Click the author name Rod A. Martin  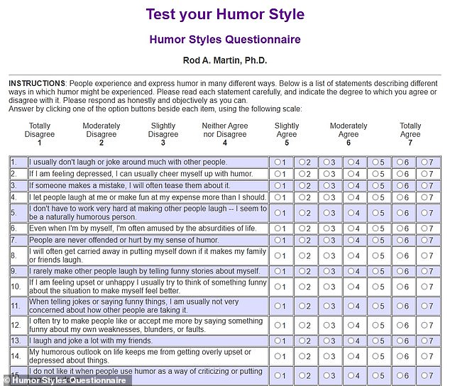click(x=225, y=61)
